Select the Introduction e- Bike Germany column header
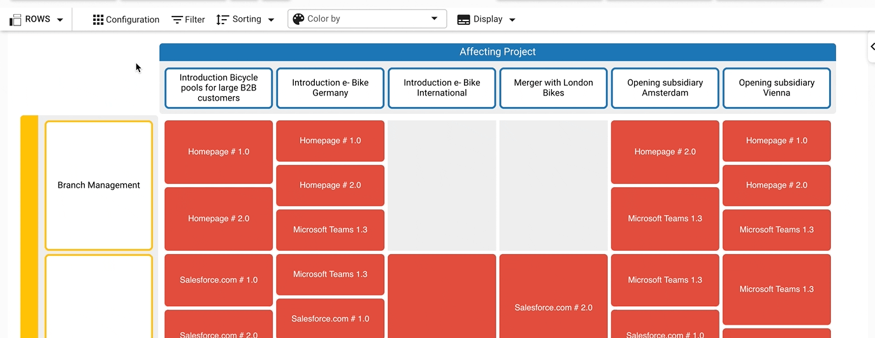875x338 pixels. pyautogui.click(x=330, y=88)
